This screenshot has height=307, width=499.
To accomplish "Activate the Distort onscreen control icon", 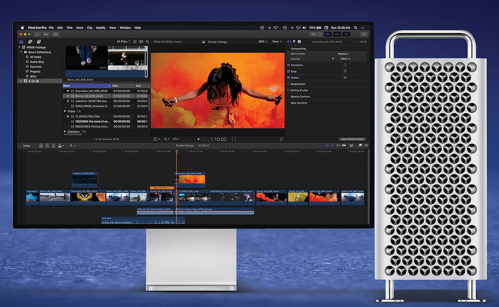I will (345, 78).
